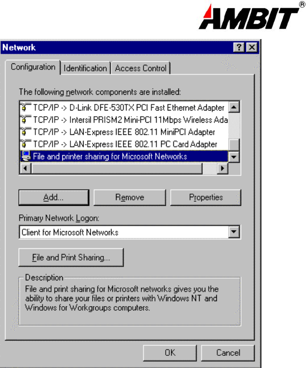306x368 pixels.
Task: Click the Add... button
Action: [x=54, y=198]
